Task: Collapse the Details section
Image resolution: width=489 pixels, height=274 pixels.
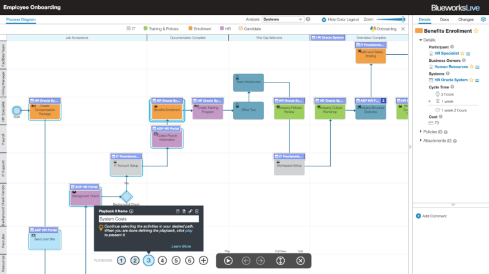Action: point(421,40)
